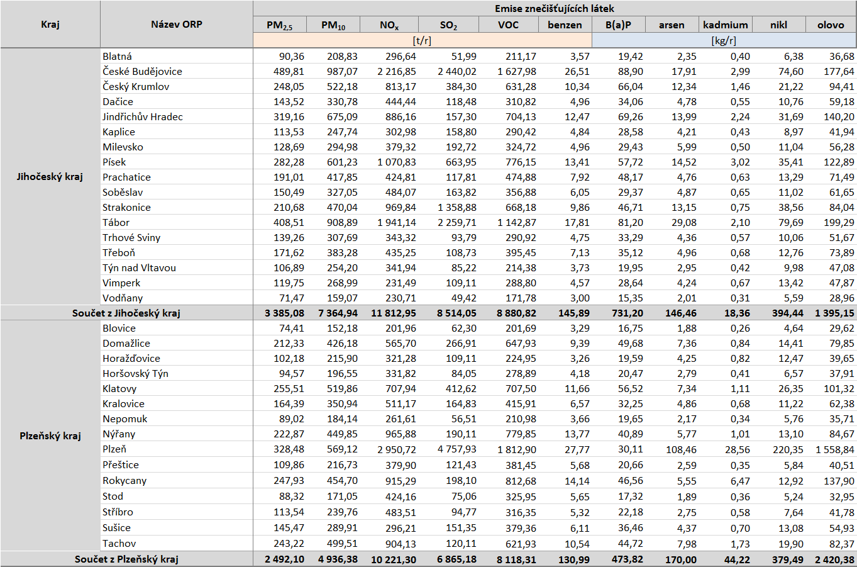857x567 pixels.
Task: Select the Název ORP column header
Action: click(x=177, y=25)
